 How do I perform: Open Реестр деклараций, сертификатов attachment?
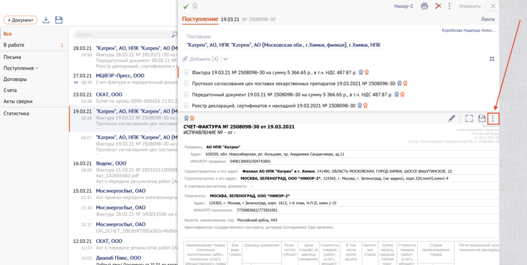click(x=273, y=105)
